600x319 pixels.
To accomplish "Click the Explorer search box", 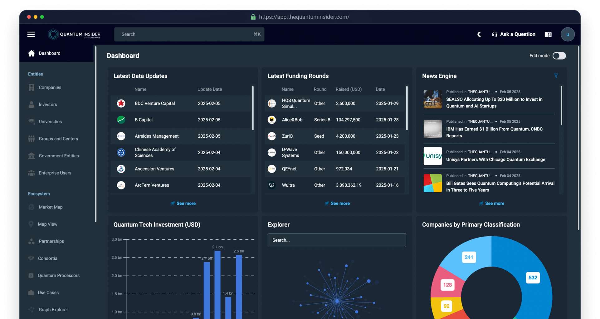I will click(337, 240).
